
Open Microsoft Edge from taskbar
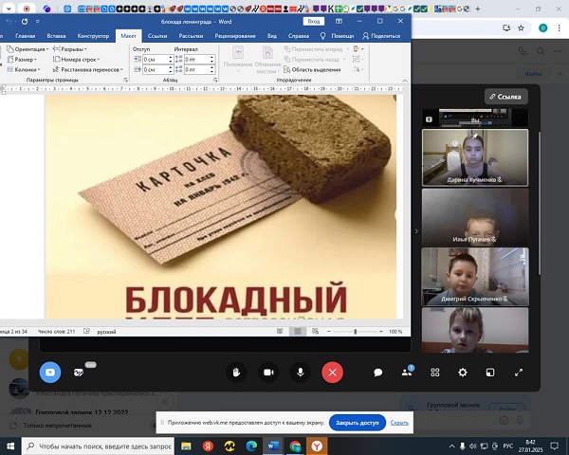click(x=251, y=446)
